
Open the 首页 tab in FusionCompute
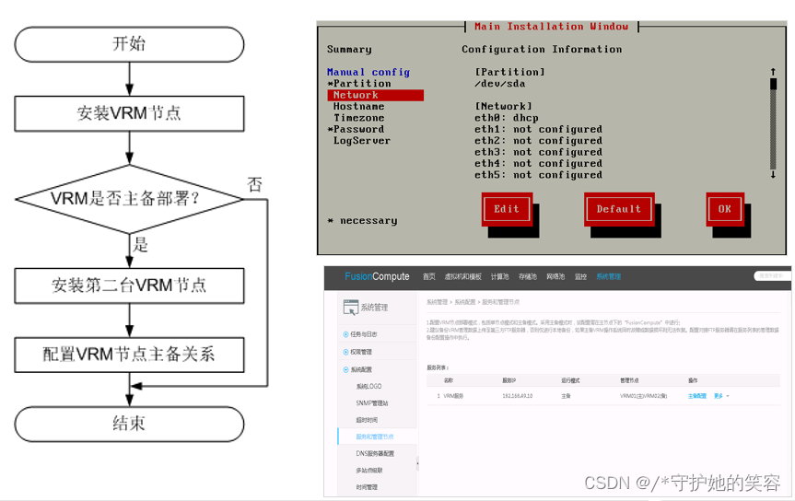pyautogui.click(x=429, y=276)
